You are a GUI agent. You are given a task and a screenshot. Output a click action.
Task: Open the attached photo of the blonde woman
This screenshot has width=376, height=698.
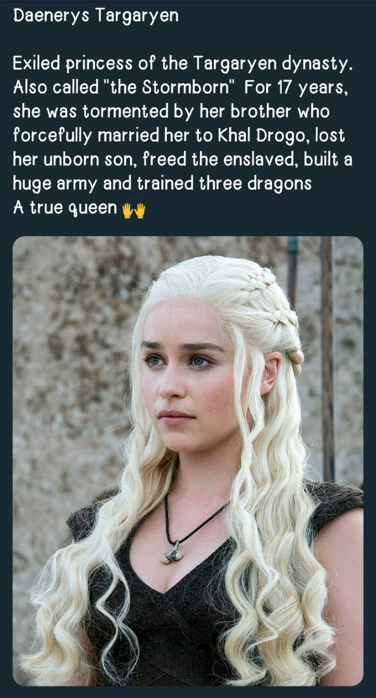(x=188, y=461)
